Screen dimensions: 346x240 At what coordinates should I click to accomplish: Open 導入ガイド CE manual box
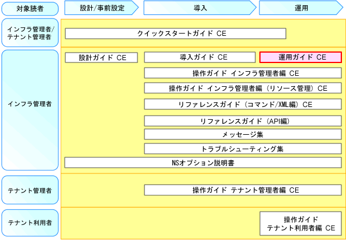200,57
